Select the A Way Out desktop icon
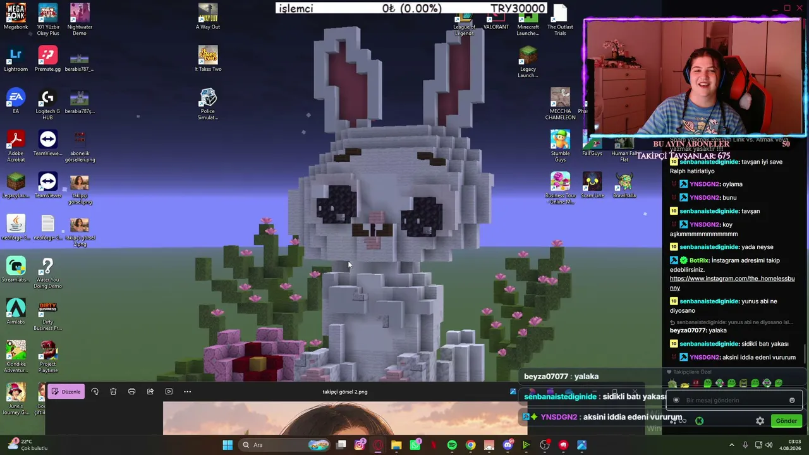Screen dimensions: 809x455 [x=207, y=17]
